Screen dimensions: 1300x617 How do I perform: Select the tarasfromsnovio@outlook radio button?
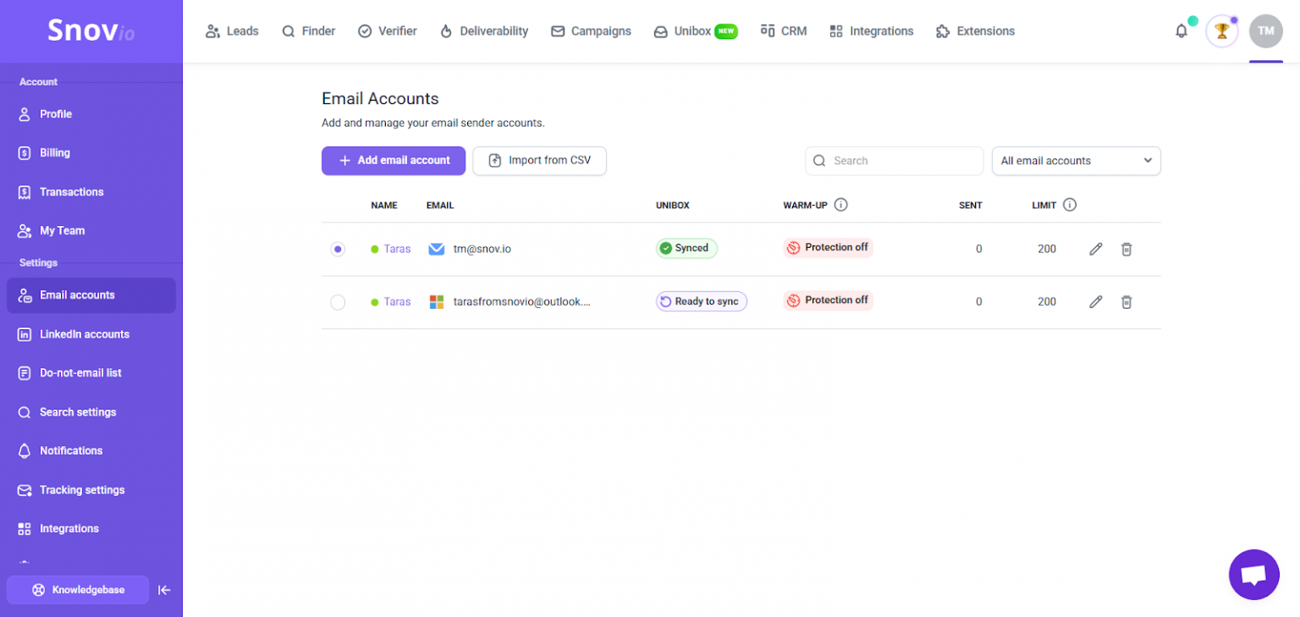point(338,301)
